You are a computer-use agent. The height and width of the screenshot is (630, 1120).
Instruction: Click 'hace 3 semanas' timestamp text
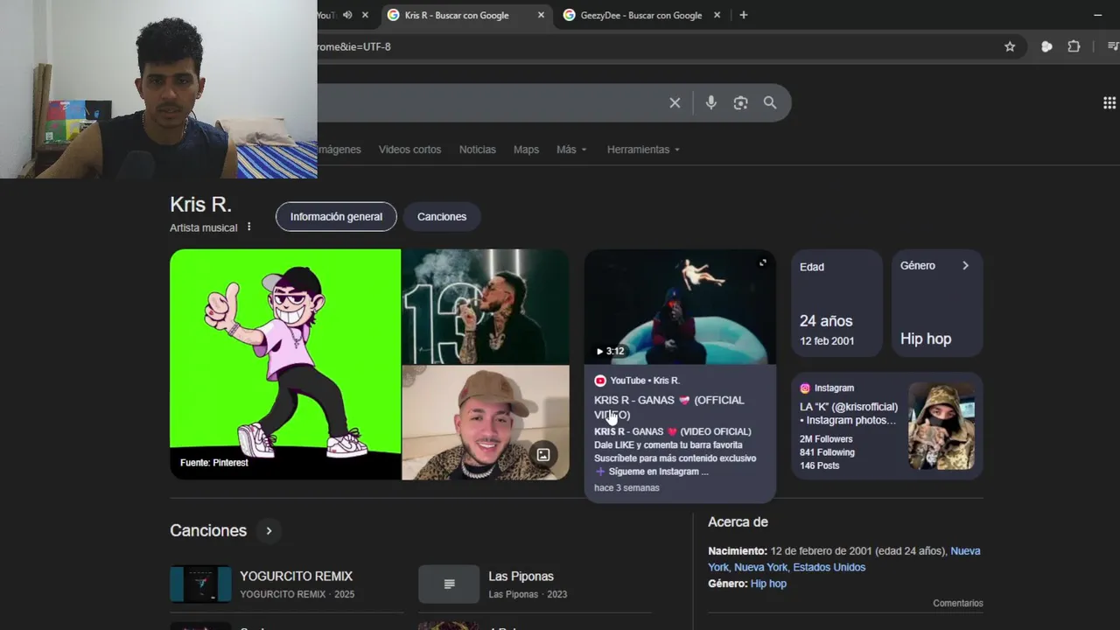coord(626,487)
